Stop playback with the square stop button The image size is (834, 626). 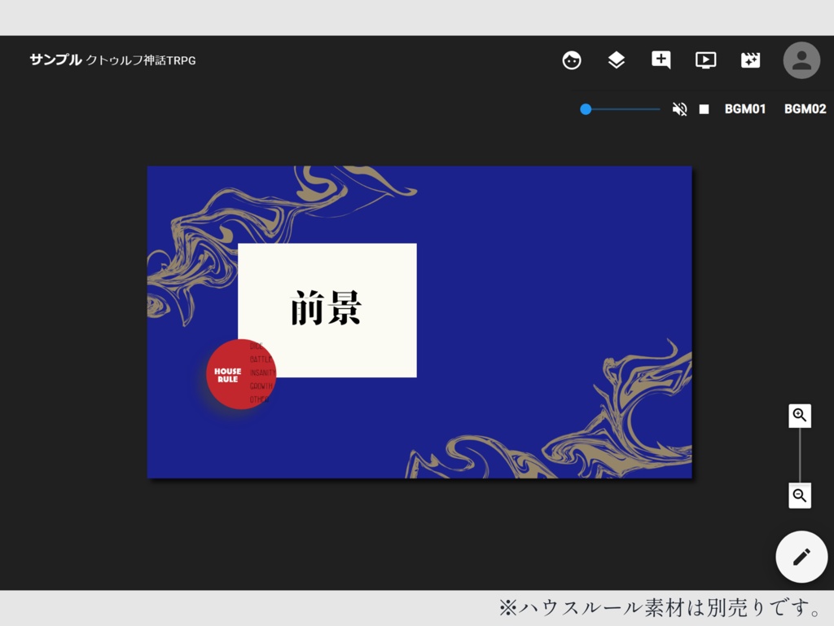704,108
